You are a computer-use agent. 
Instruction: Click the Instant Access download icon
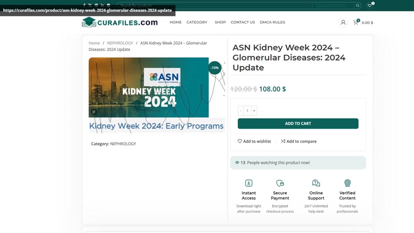click(x=249, y=183)
